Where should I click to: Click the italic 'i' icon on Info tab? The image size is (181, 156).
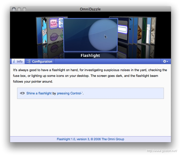(14, 61)
